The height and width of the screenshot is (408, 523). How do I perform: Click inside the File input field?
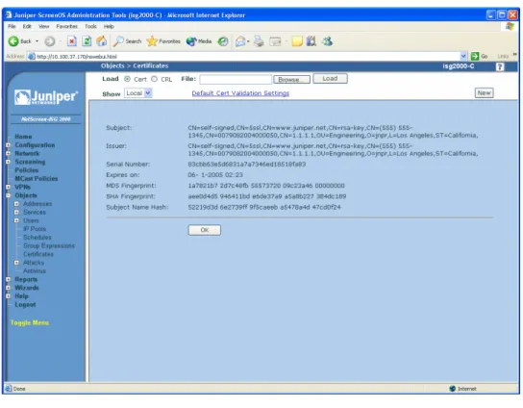pyautogui.click(x=236, y=79)
